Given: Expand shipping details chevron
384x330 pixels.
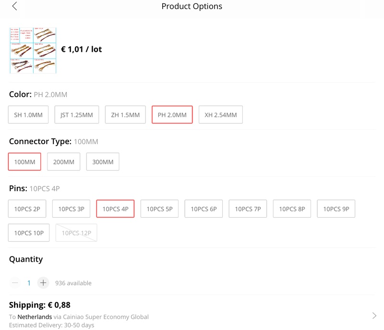Looking at the screenshot, I should [374, 316].
